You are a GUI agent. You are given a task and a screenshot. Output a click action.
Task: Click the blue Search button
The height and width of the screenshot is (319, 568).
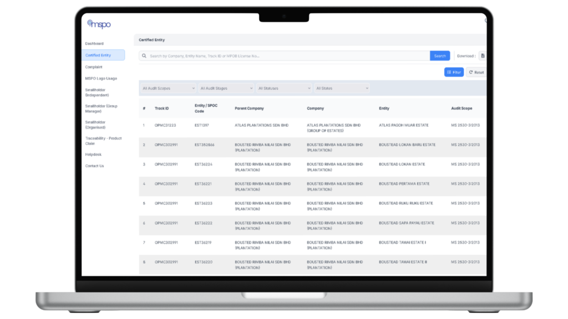pyautogui.click(x=439, y=56)
